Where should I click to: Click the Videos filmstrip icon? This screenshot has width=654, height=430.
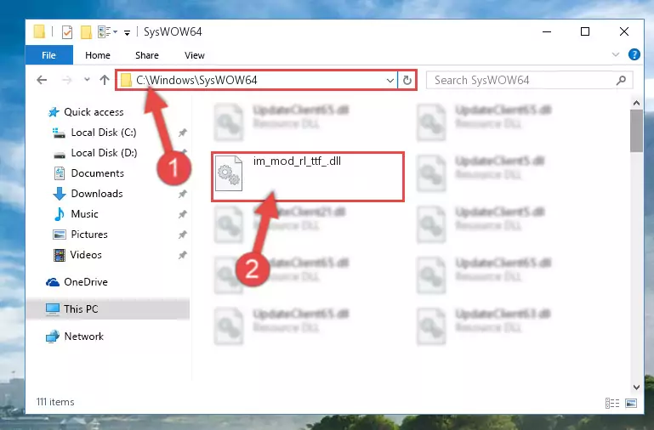pos(60,255)
